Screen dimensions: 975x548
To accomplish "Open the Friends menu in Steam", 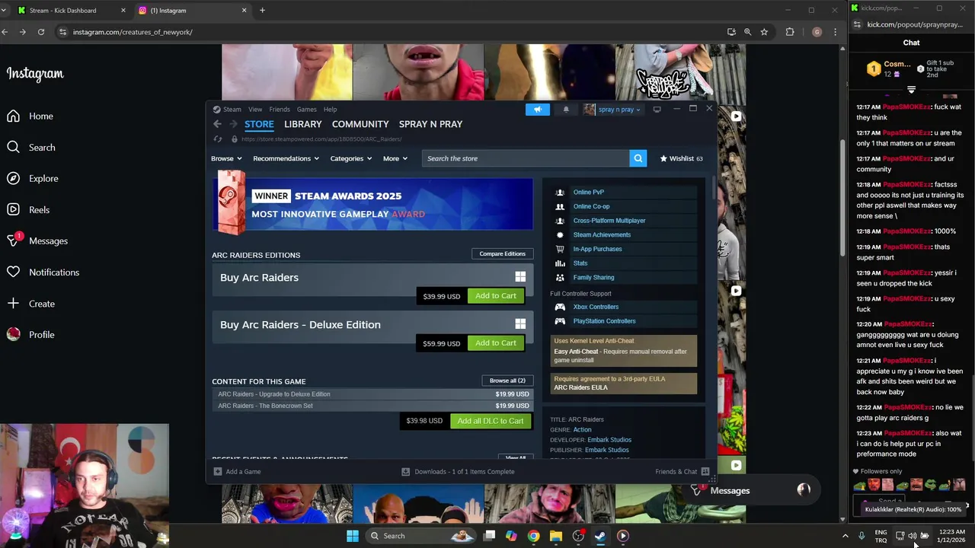I will point(280,110).
